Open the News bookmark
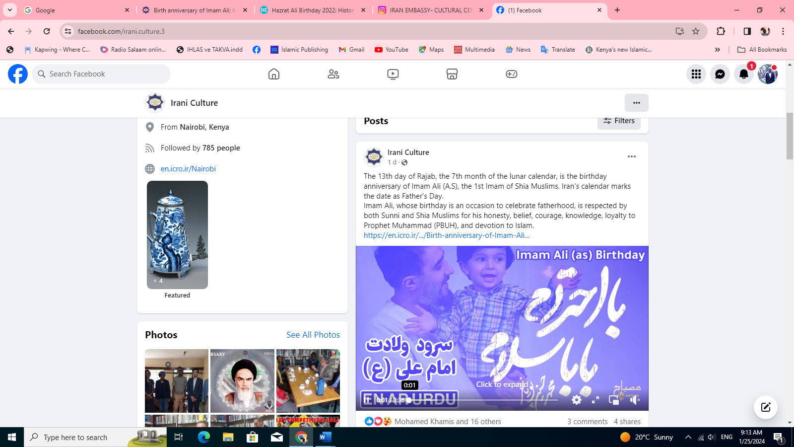The width and height of the screenshot is (794, 447). click(518, 50)
